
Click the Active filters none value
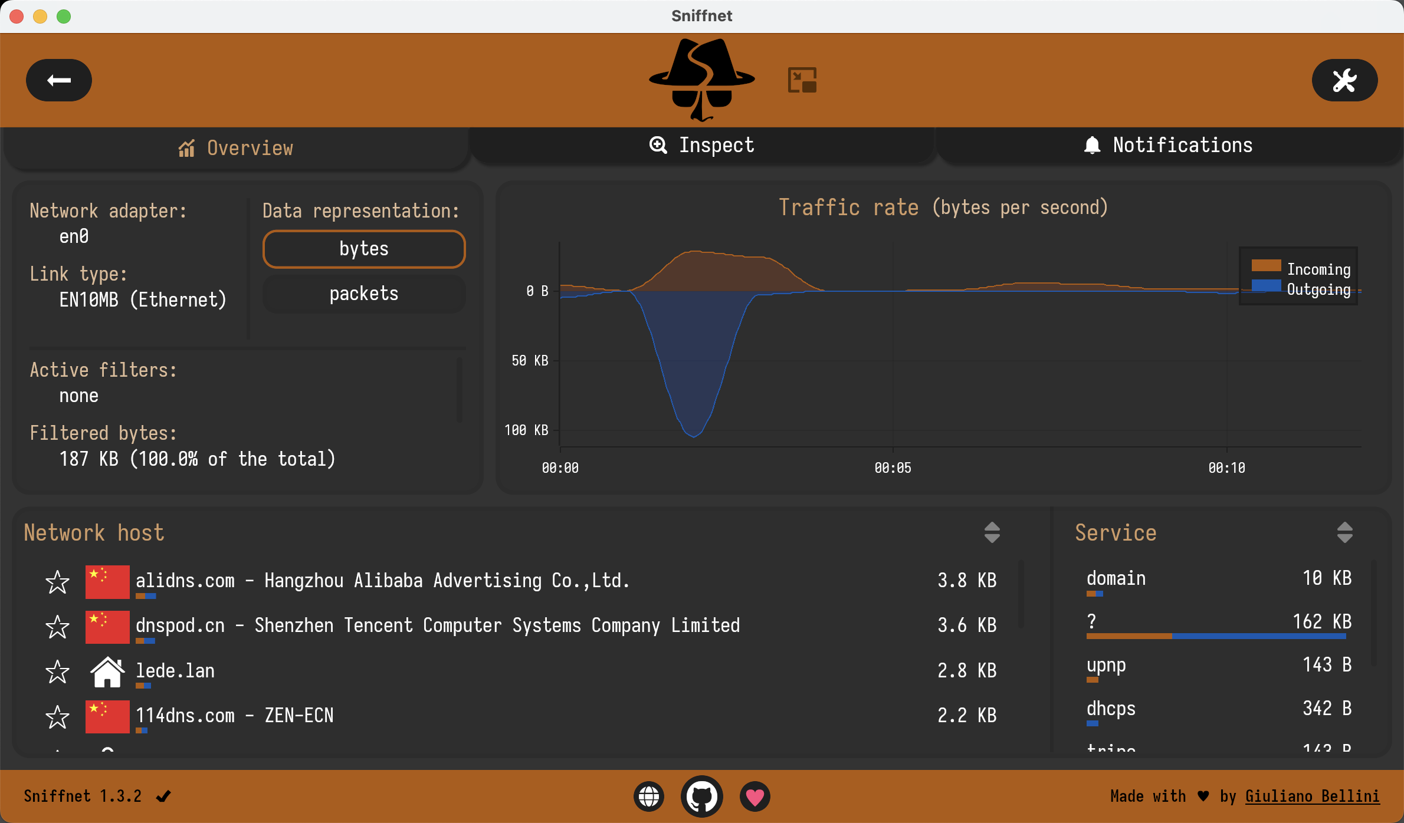78,396
